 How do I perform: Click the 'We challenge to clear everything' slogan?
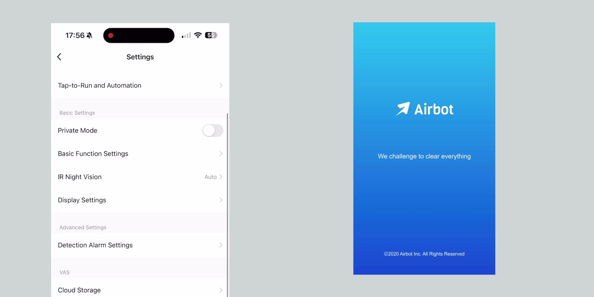coord(424,157)
